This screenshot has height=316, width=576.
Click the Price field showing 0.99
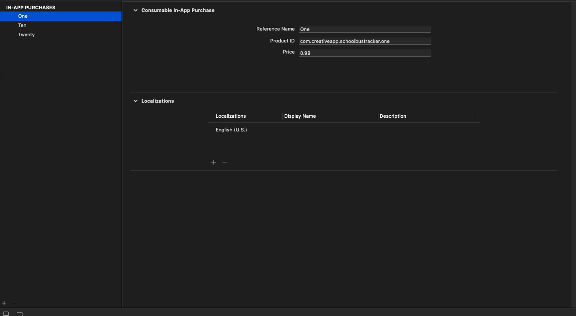pos(364,53)
